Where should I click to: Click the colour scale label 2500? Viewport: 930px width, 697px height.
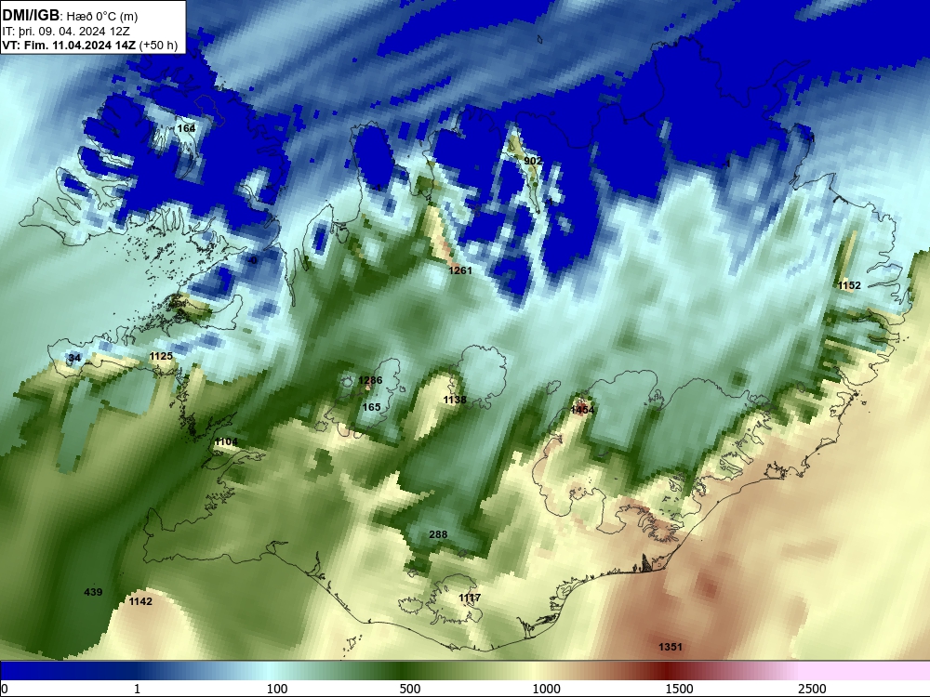(812, 689)
